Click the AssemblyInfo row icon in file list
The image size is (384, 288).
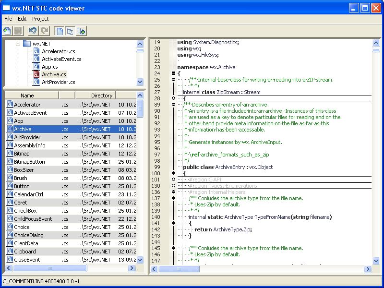click(x=10, y=145)
